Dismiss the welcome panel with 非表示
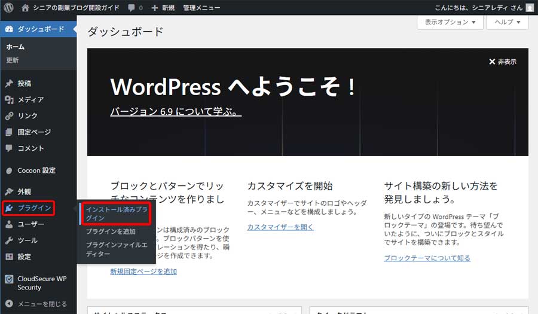 point(503,62)
